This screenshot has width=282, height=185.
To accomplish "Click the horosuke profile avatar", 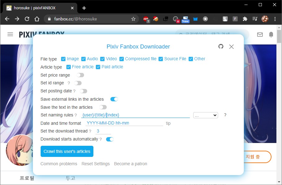I will tap(20, 150).
